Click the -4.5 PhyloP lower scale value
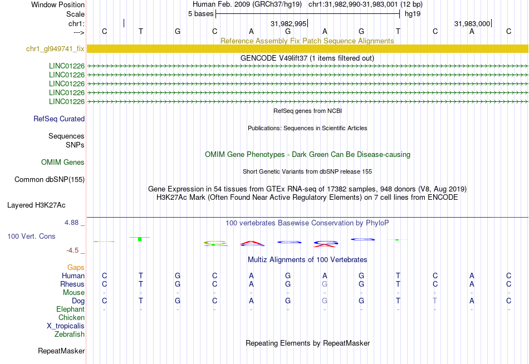This screenshot has height=364, width=529. 72,250
